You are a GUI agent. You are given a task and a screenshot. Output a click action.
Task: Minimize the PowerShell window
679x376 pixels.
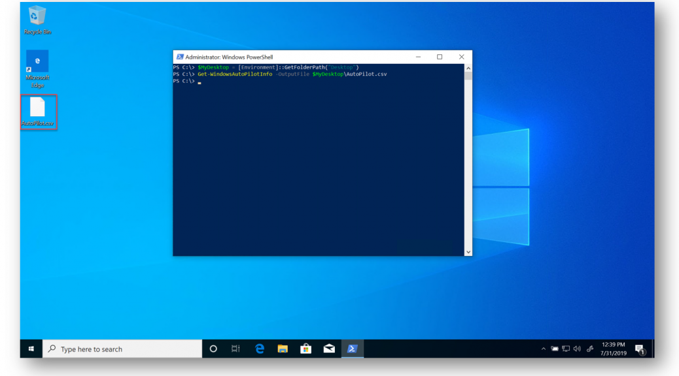point(418,57)
